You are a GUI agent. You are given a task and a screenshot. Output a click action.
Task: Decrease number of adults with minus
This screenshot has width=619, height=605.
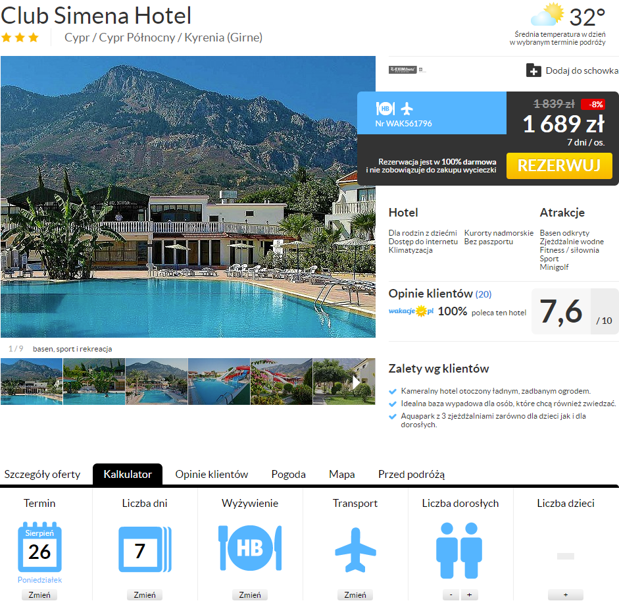[451, 594]
